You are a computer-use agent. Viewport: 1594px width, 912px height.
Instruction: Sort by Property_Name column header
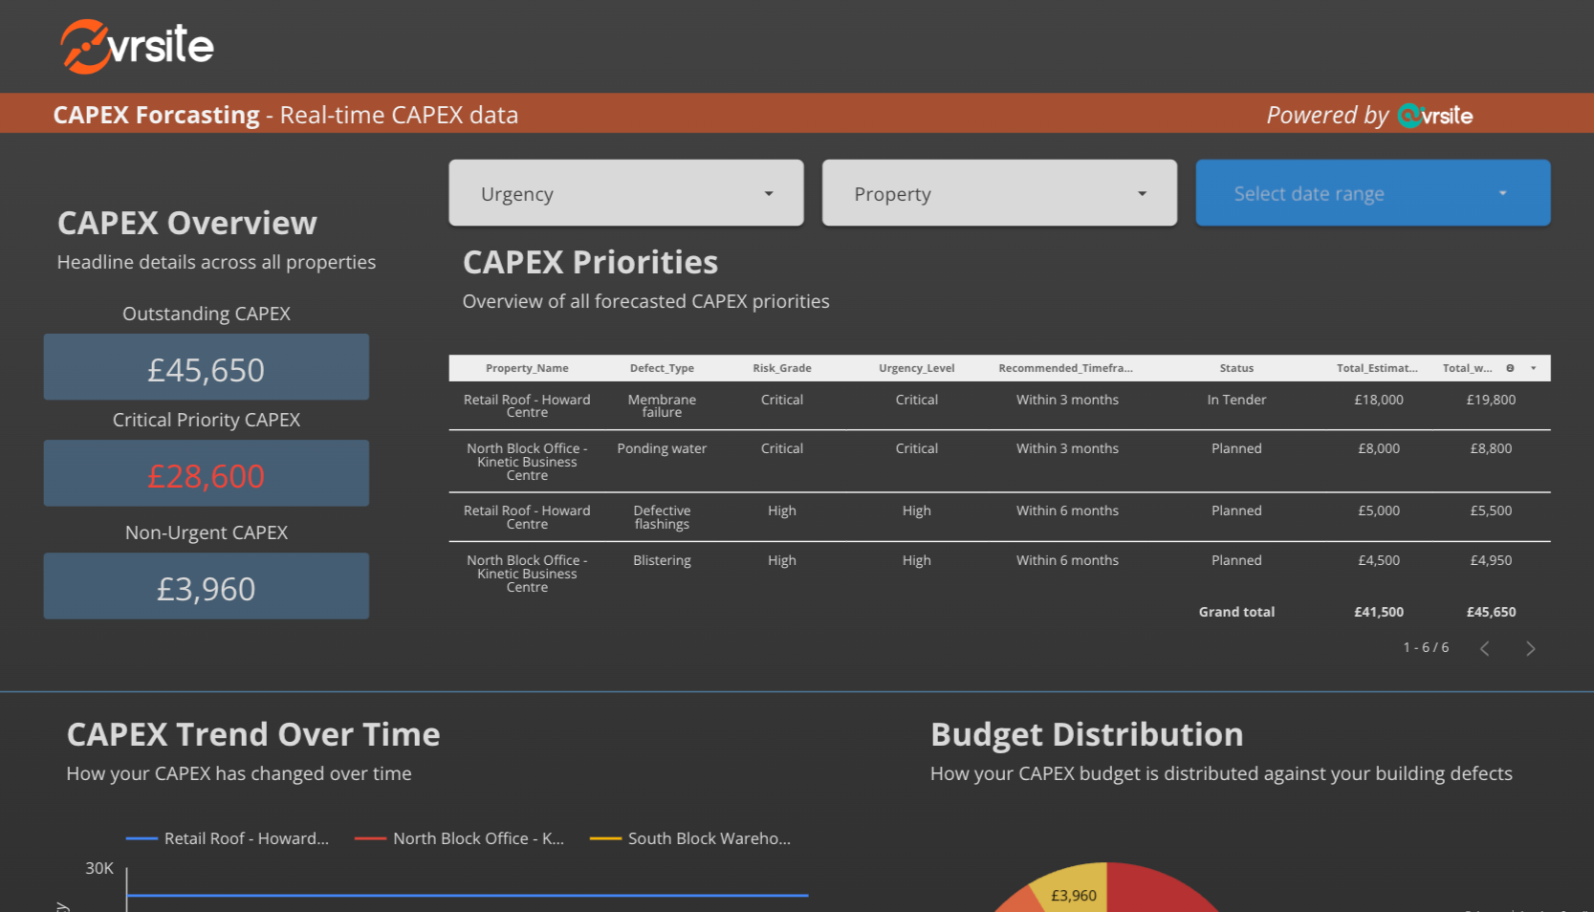point(527,368)
